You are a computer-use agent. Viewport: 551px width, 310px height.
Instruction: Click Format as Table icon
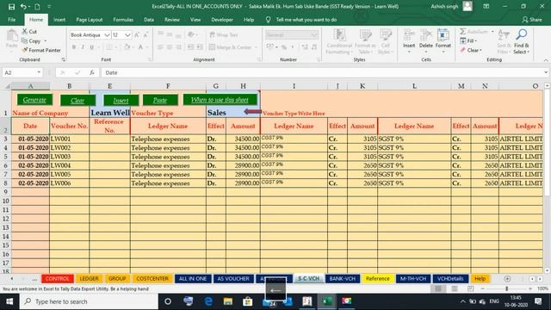[365, 35]
